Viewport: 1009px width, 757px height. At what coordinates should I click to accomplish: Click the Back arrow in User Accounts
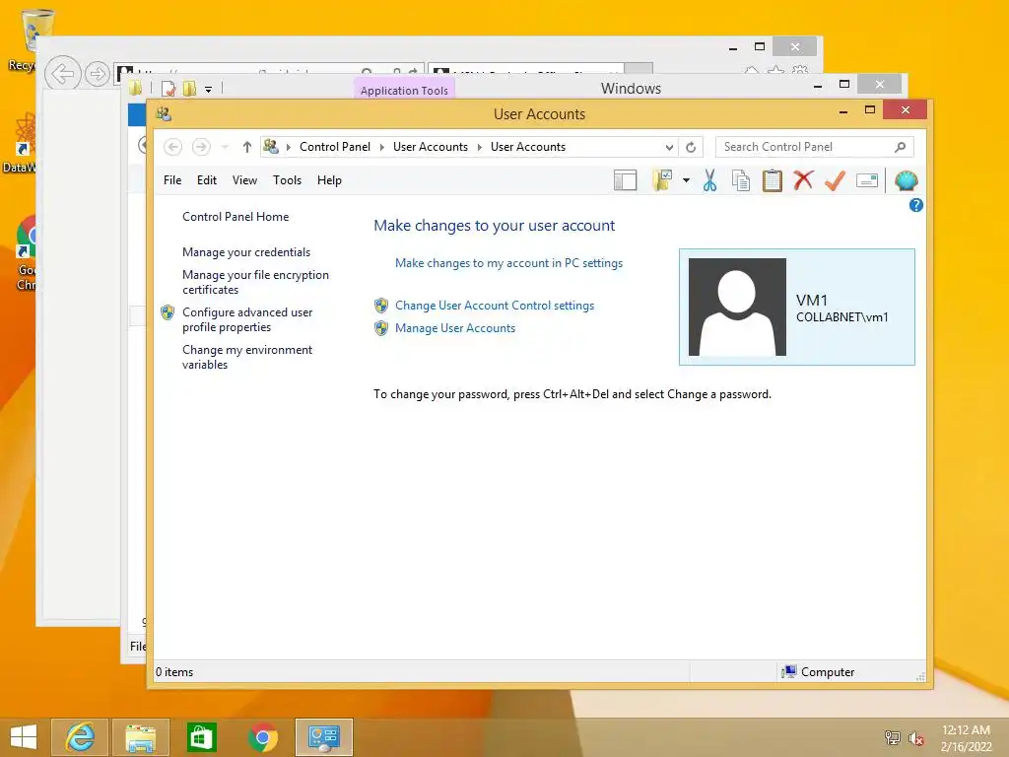(x=172, y=148)
